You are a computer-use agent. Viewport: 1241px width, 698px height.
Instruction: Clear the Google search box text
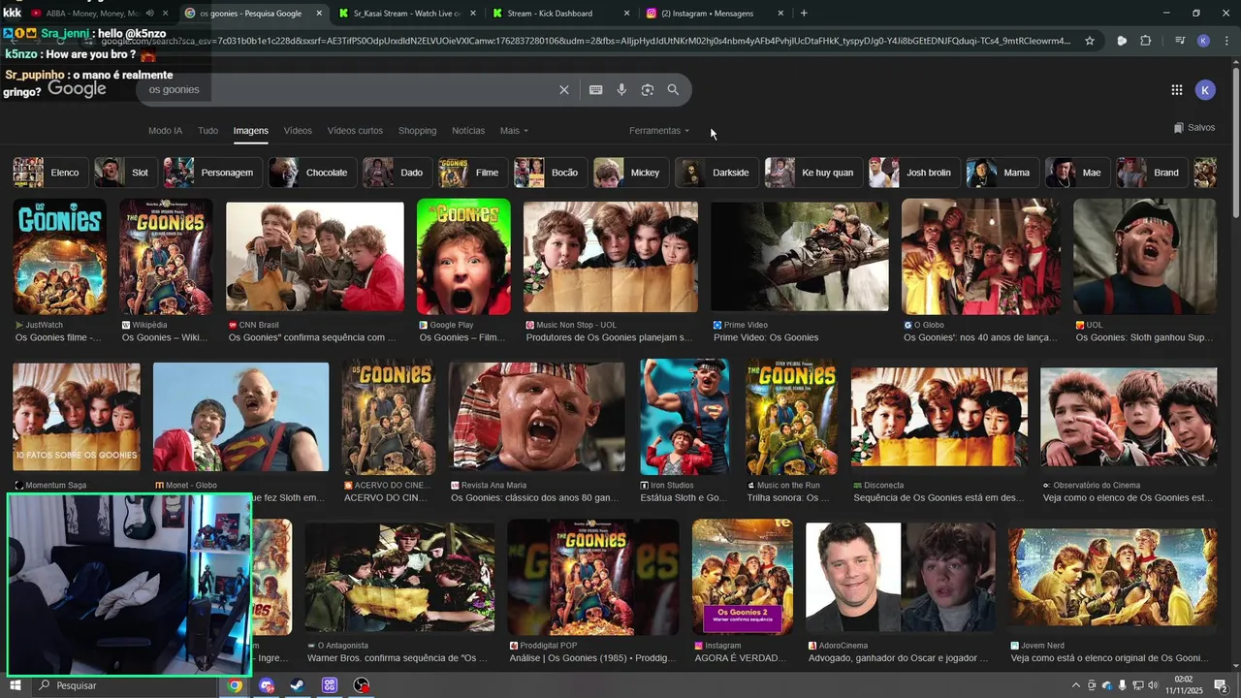pyautogui.click(x=563, y=89)
